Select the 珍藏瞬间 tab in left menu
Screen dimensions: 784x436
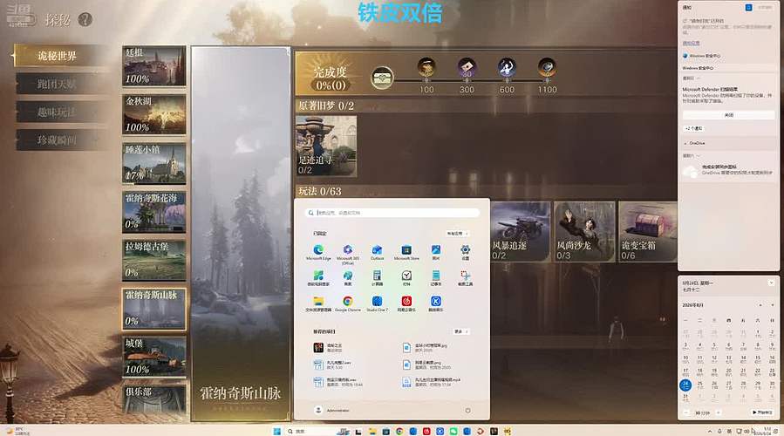[57, 140]
